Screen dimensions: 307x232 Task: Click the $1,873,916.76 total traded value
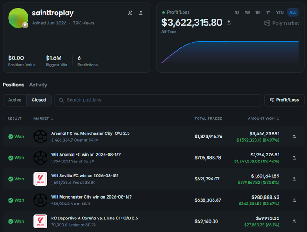click(208, 137)
